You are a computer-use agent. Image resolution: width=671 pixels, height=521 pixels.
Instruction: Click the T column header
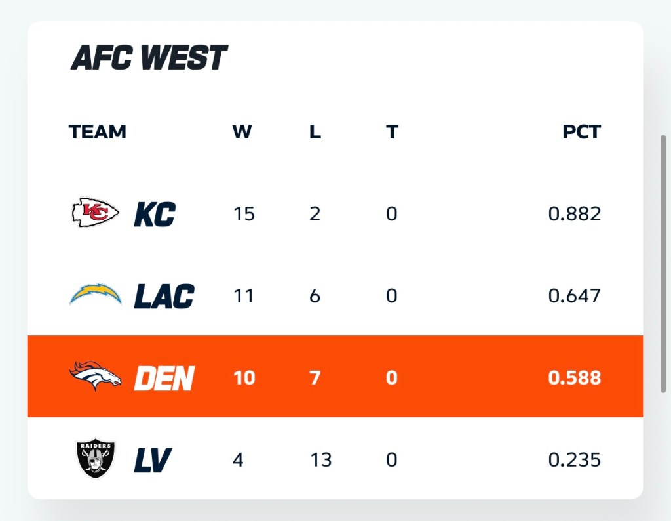click(x=391, y=132)
